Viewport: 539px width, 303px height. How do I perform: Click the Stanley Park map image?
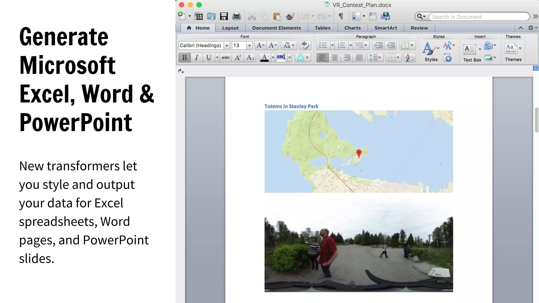[359, 151]
